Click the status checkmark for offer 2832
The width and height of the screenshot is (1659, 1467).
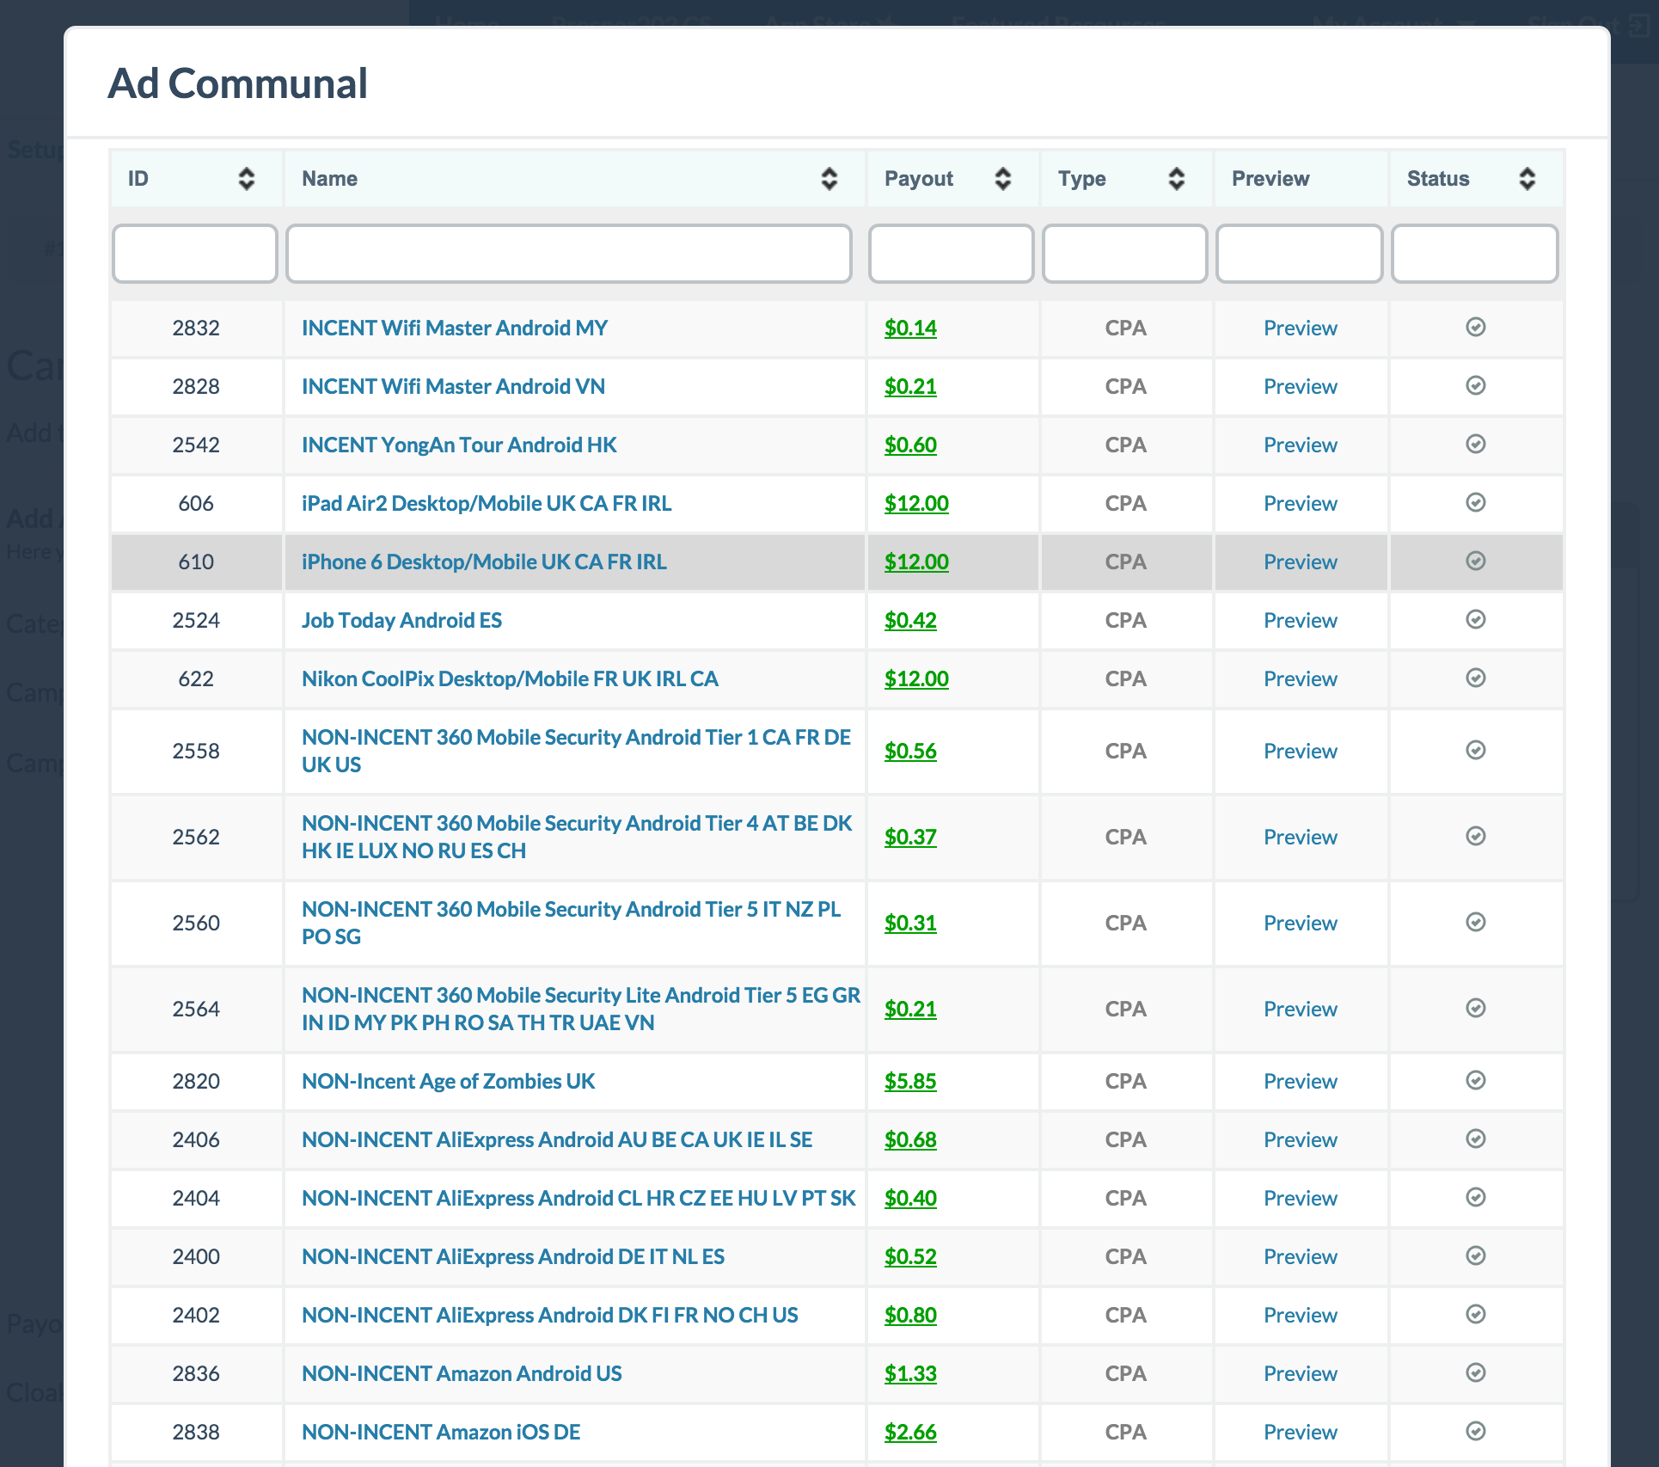[1475, 328]
